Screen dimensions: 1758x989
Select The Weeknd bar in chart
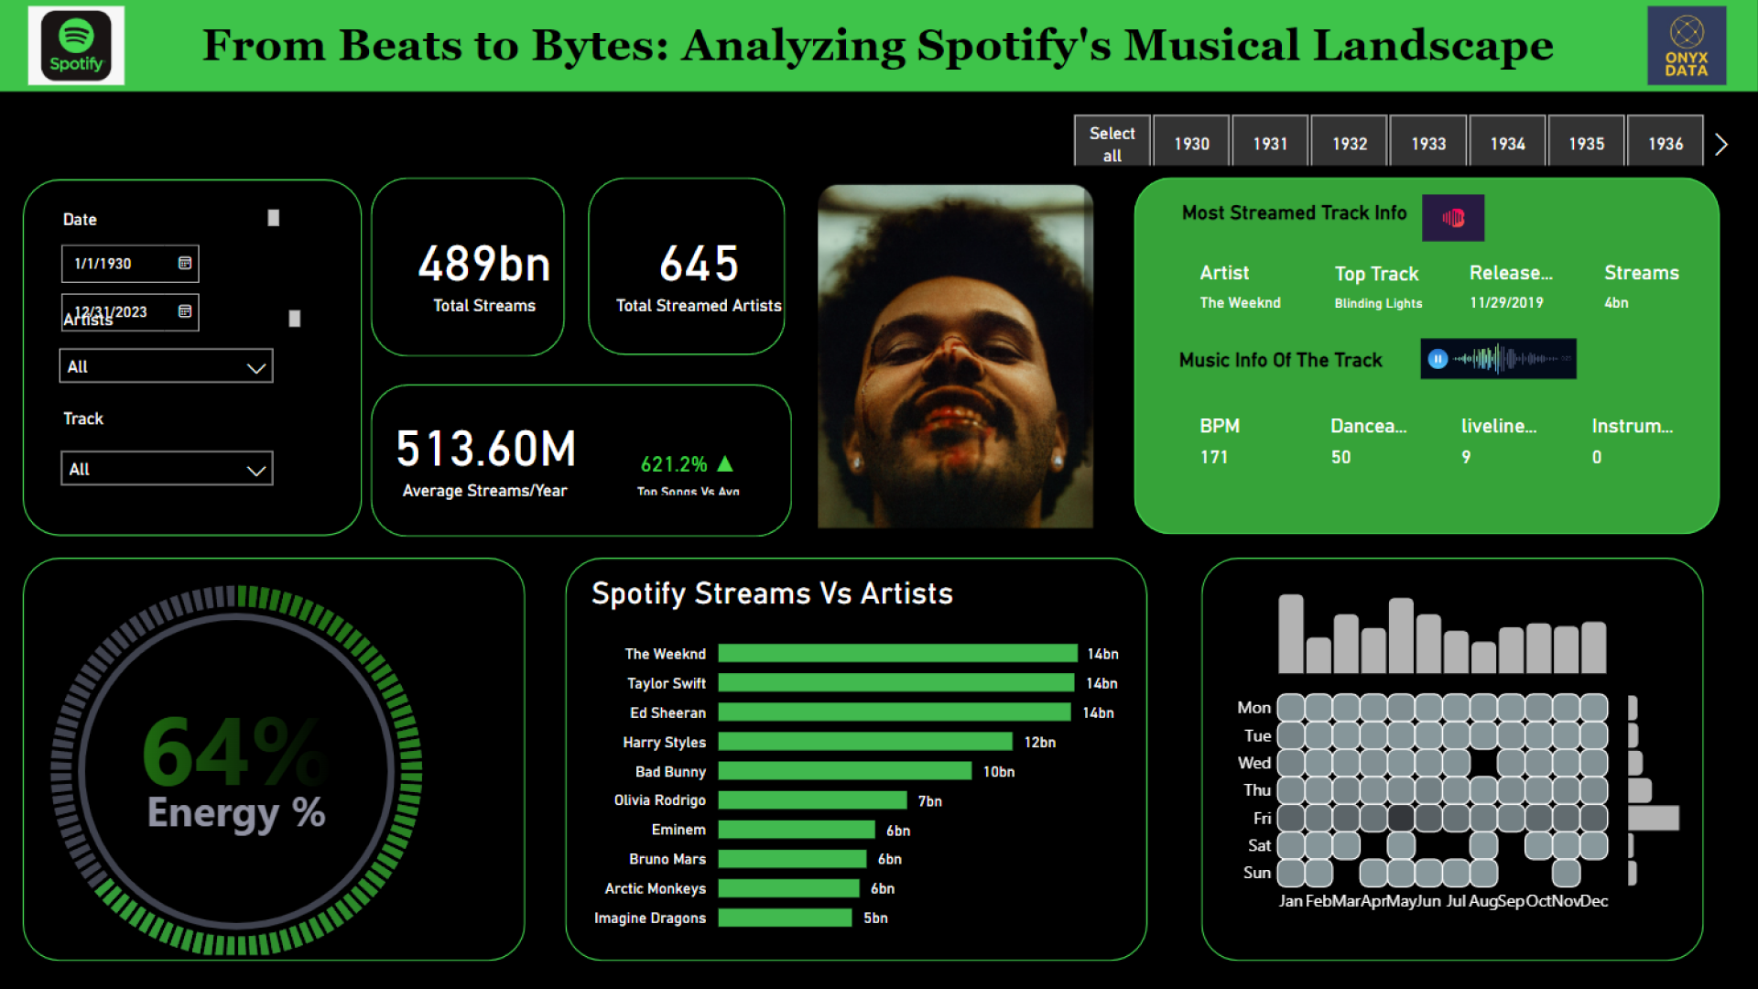click(x=898, y=653)
